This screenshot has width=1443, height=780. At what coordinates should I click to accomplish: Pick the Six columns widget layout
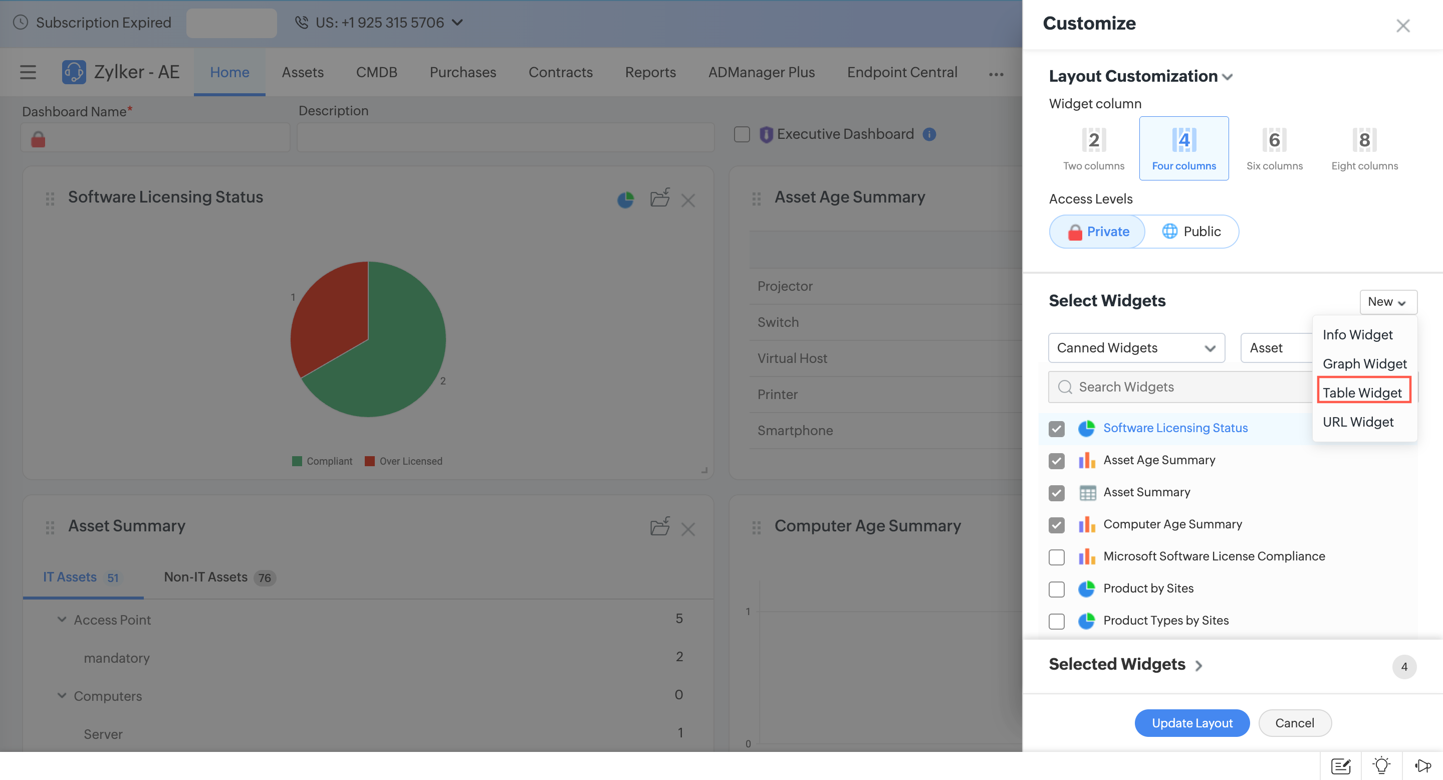[1274, 148]
